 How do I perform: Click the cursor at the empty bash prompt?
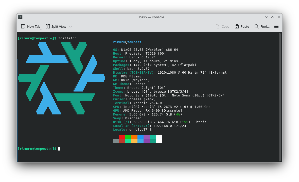point(59,149)
